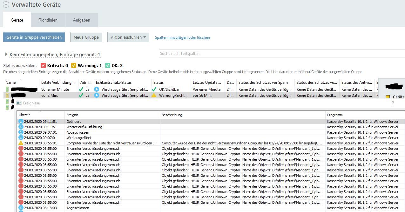This screenshot has height=212, width=405.
Task: Click the help question mark in Ereignisse
Action: pyautogui.click(x=393, y=103)
